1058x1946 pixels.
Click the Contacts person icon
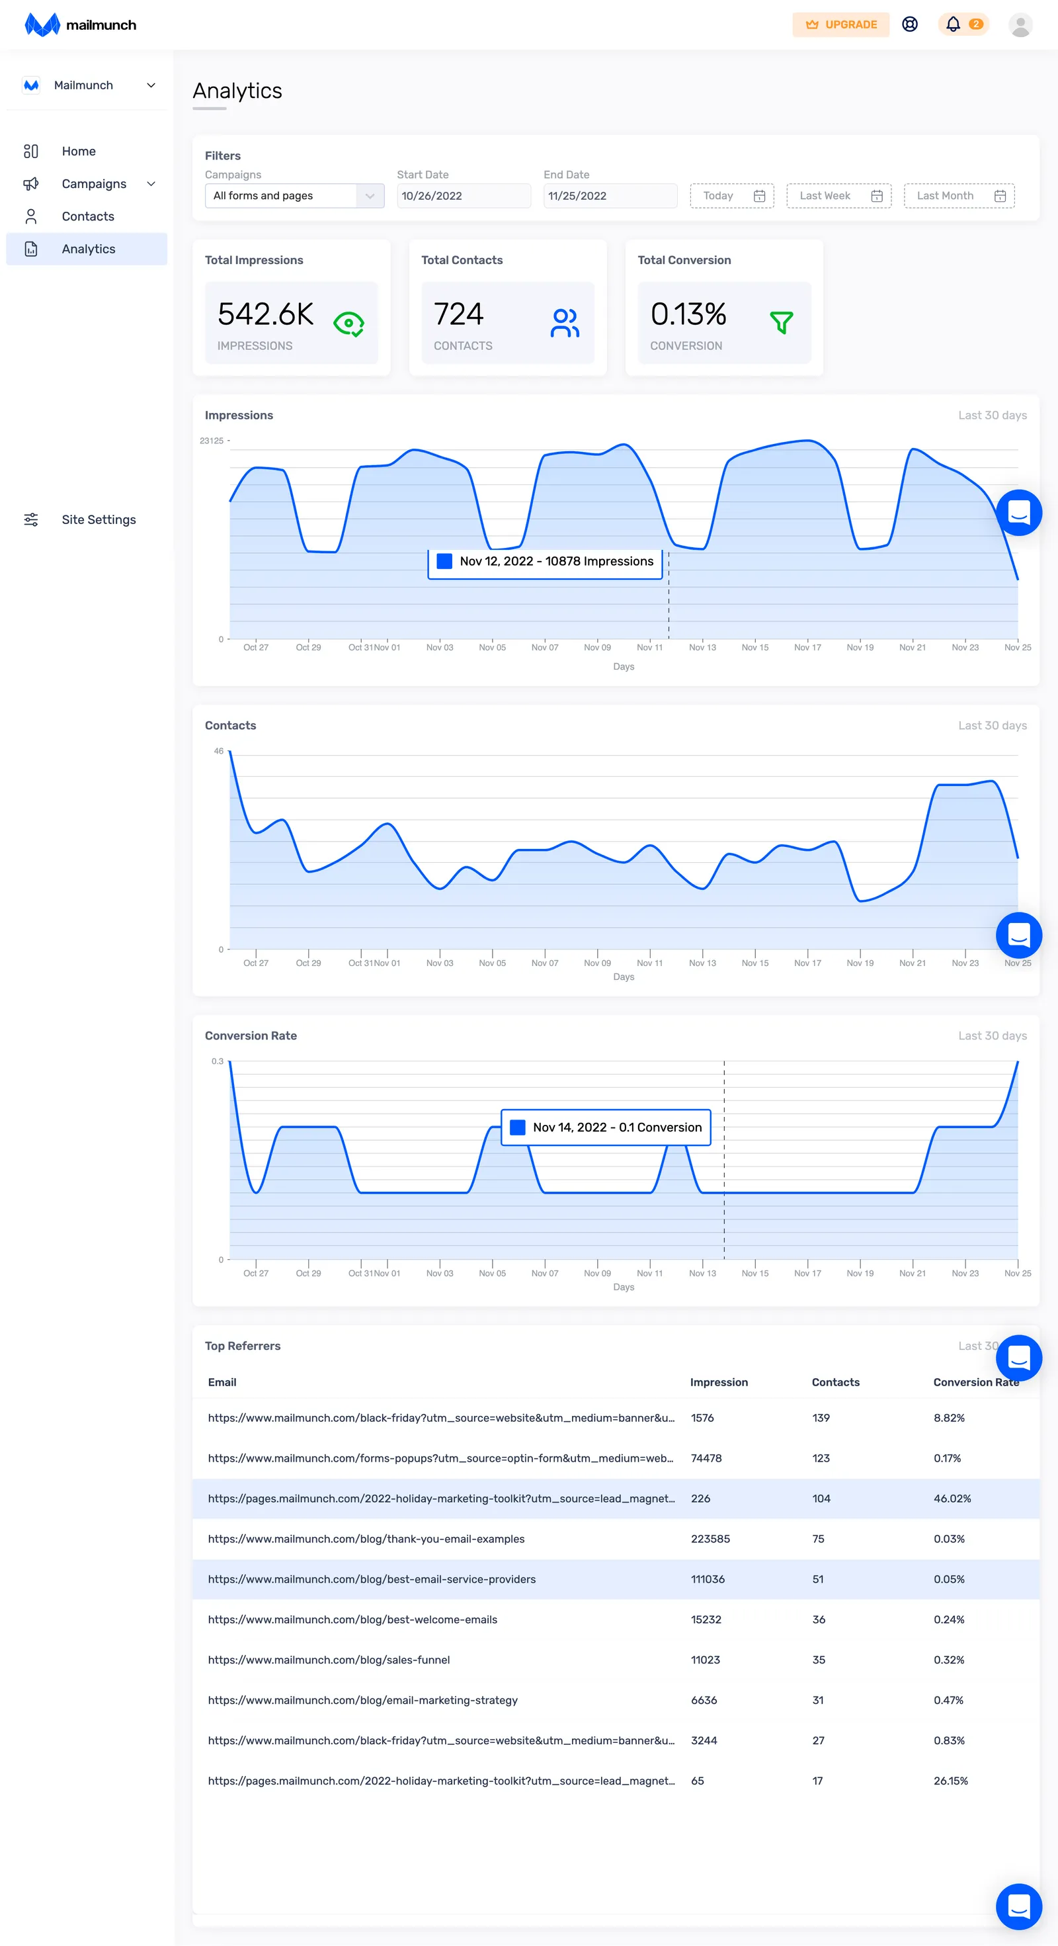(x=31, y=216)
